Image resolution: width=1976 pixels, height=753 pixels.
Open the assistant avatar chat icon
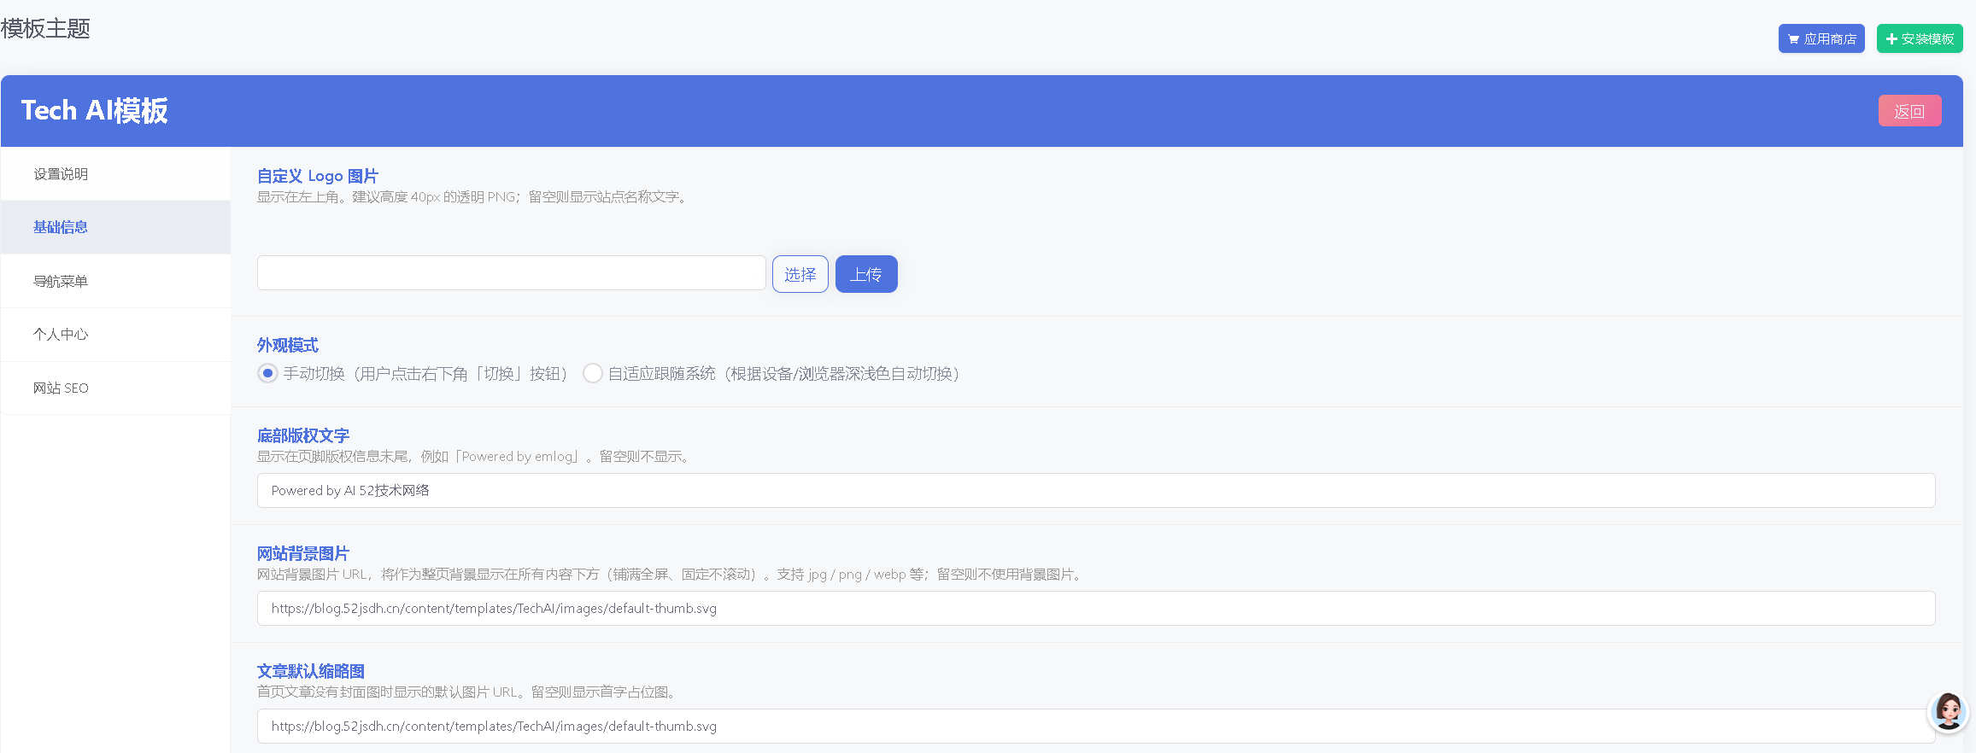coord(1949,710)
